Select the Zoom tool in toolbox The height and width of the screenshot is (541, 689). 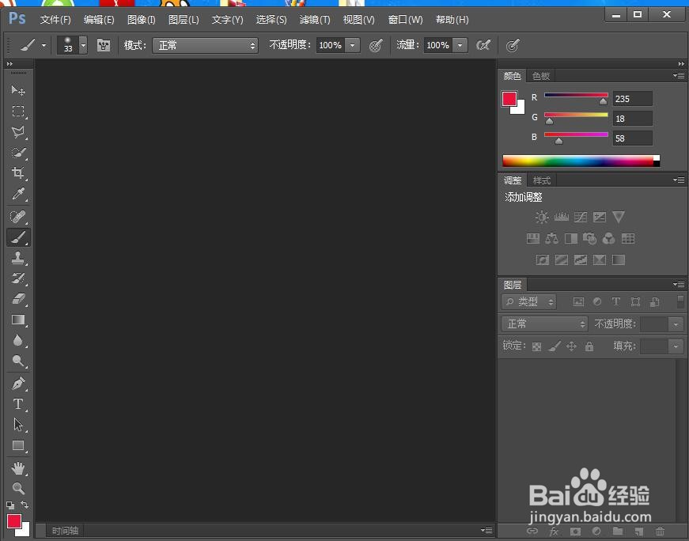pyautogui.click(x=18, y=488)
